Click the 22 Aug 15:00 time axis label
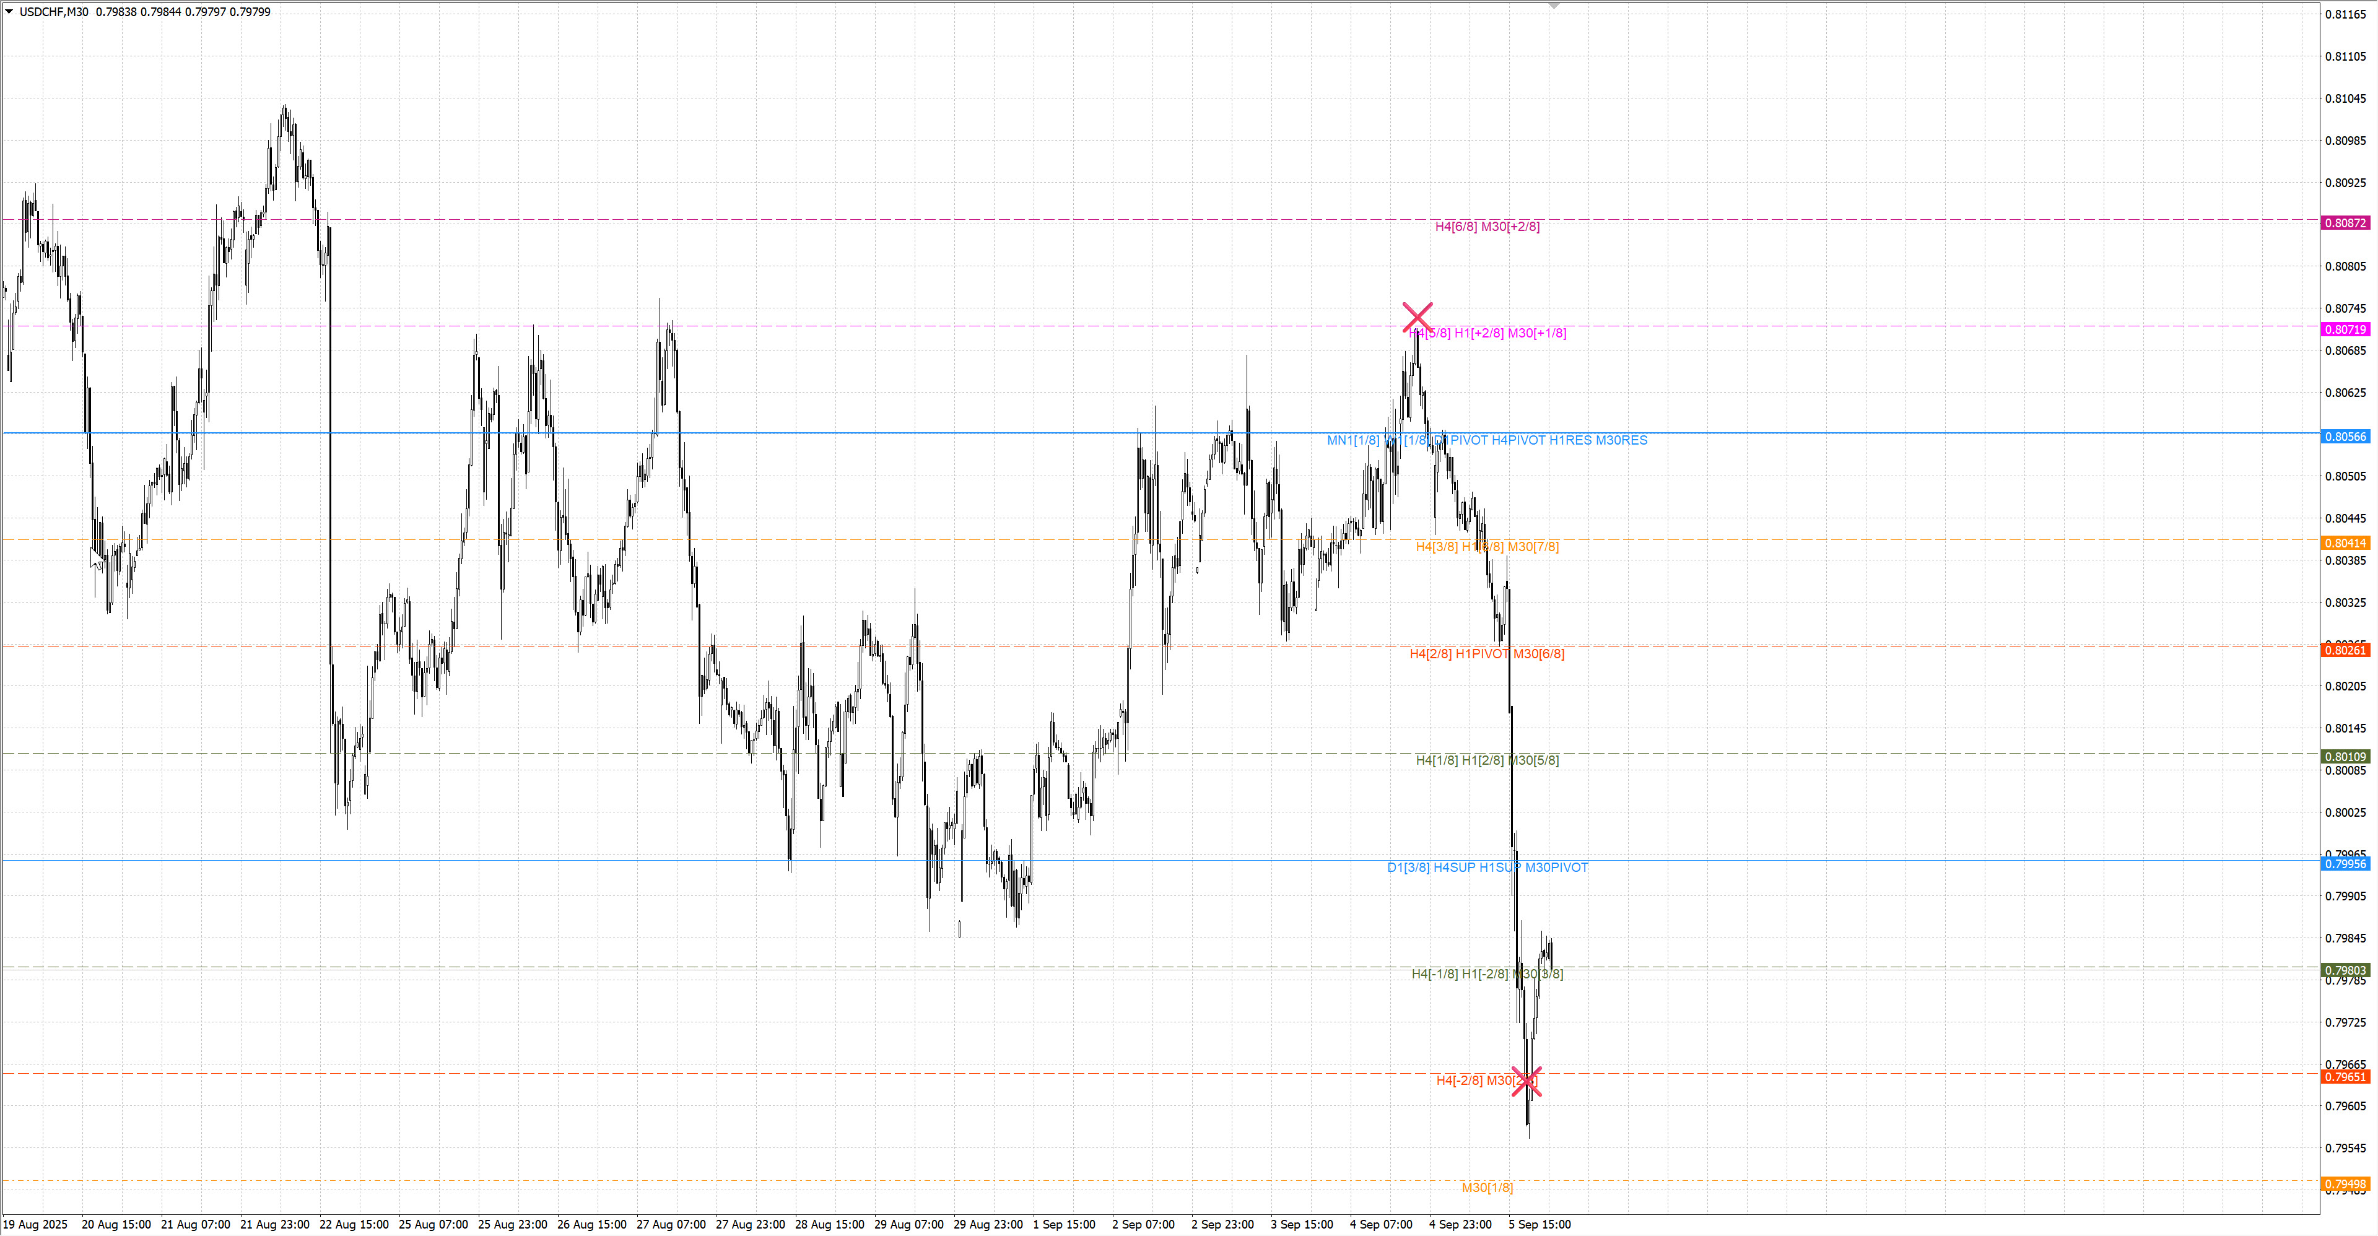This screenshot has height=1236, width=2378. pos(354,1225)
